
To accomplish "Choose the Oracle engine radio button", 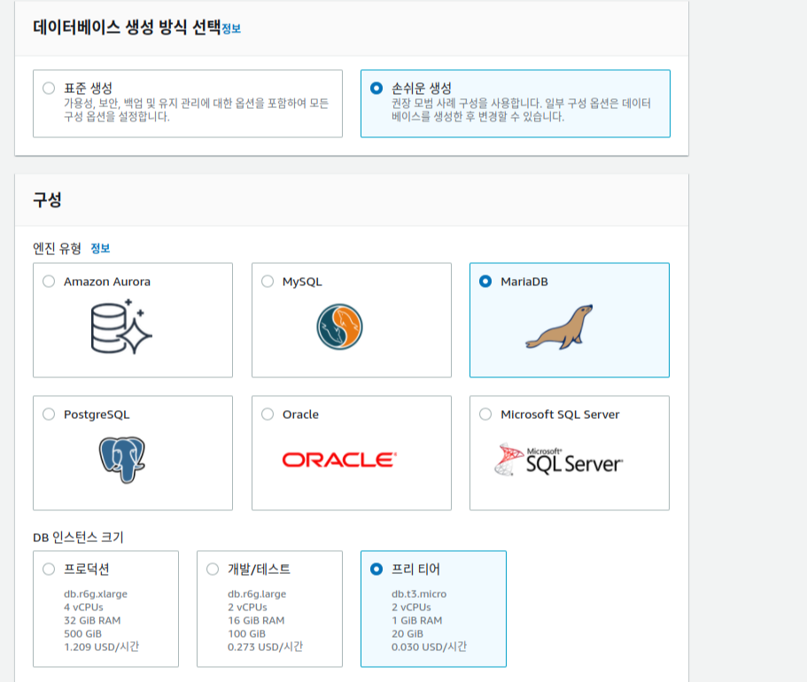I will (268, 414).
